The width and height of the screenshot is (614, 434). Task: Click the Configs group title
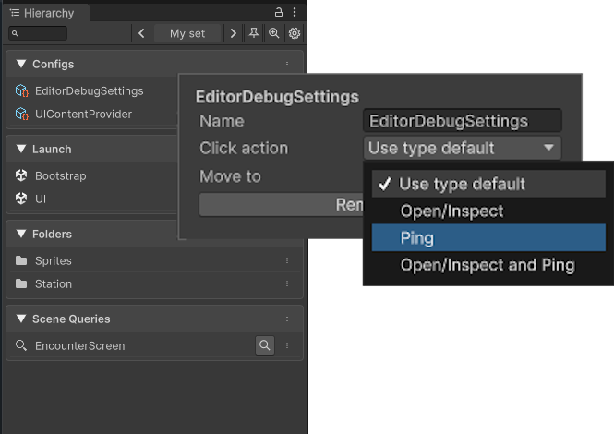(54, 65)
